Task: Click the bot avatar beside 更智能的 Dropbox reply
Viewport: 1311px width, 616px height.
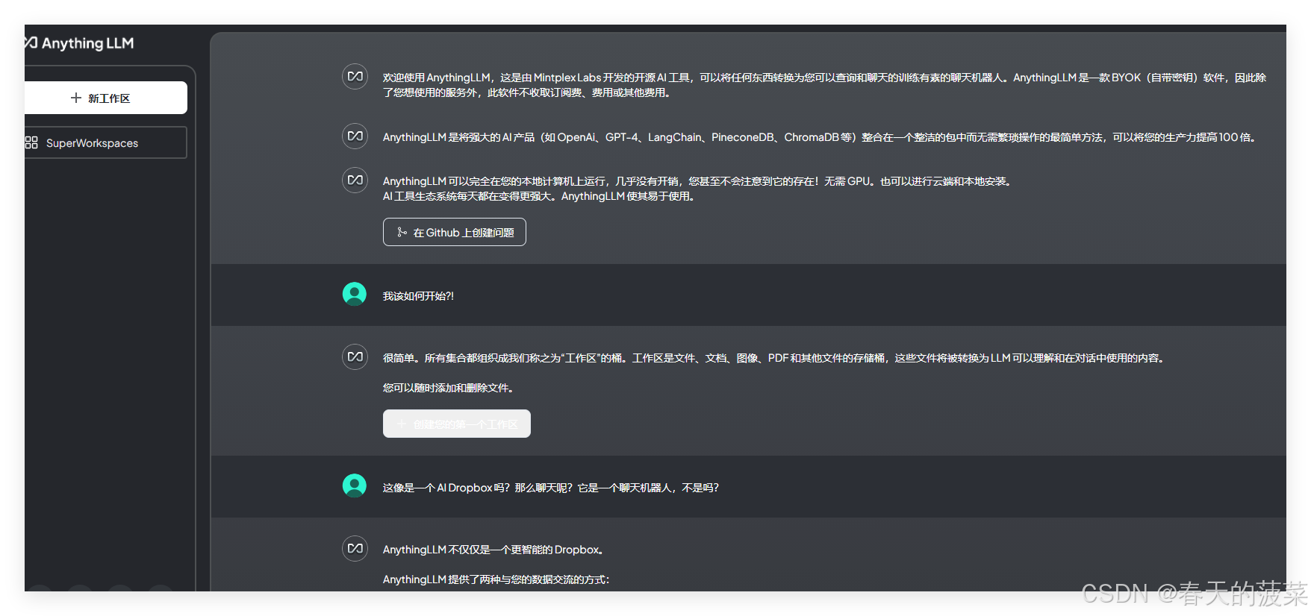Action: pos(355,549)
